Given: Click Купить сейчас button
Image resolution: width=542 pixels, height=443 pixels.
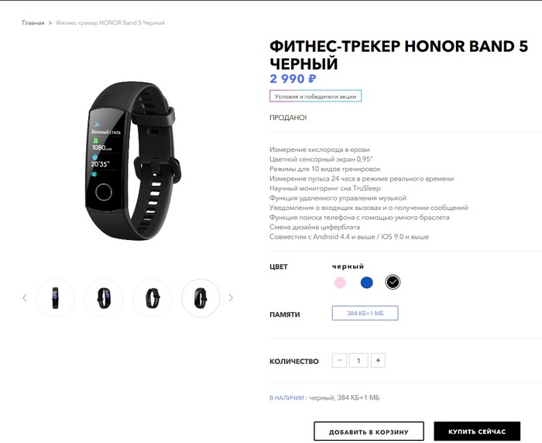Looking at the screenshot, I should point(477,431).
